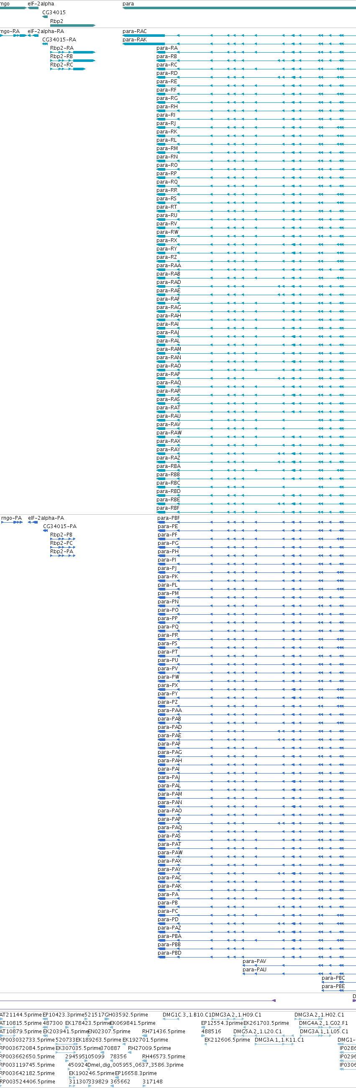Select the para-PD protein label

(168, 919)
